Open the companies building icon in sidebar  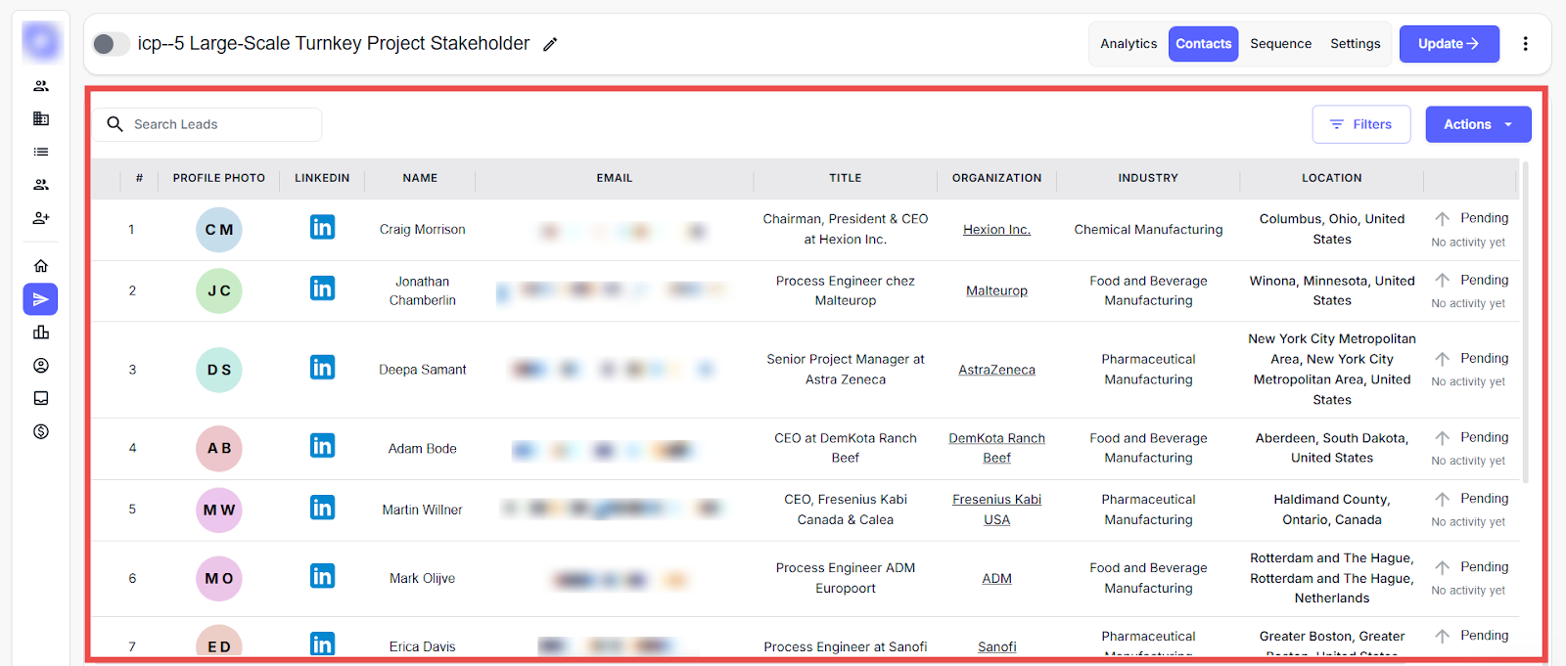[x=40, y=118]
